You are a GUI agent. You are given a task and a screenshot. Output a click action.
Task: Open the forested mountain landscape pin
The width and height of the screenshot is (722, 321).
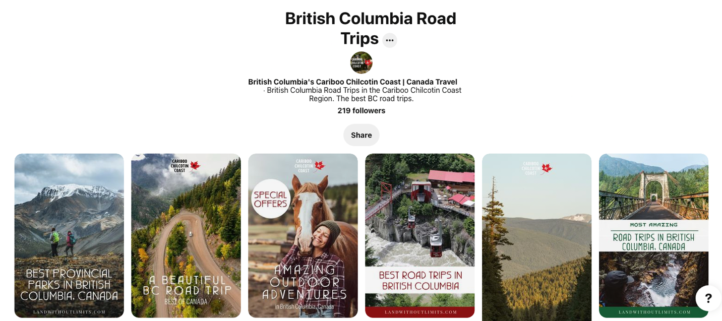coord(536,237)
